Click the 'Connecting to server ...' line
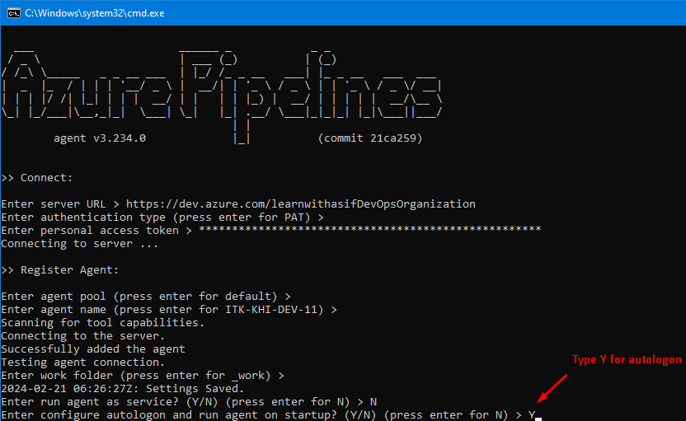This screenshot has width=686, height=421. [80, 244]
